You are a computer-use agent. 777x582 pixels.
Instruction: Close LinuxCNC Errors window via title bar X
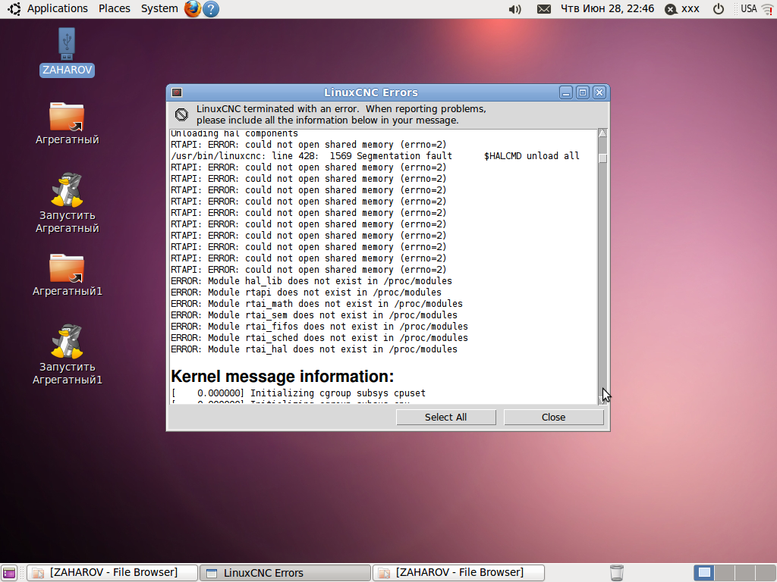[599, 92]
